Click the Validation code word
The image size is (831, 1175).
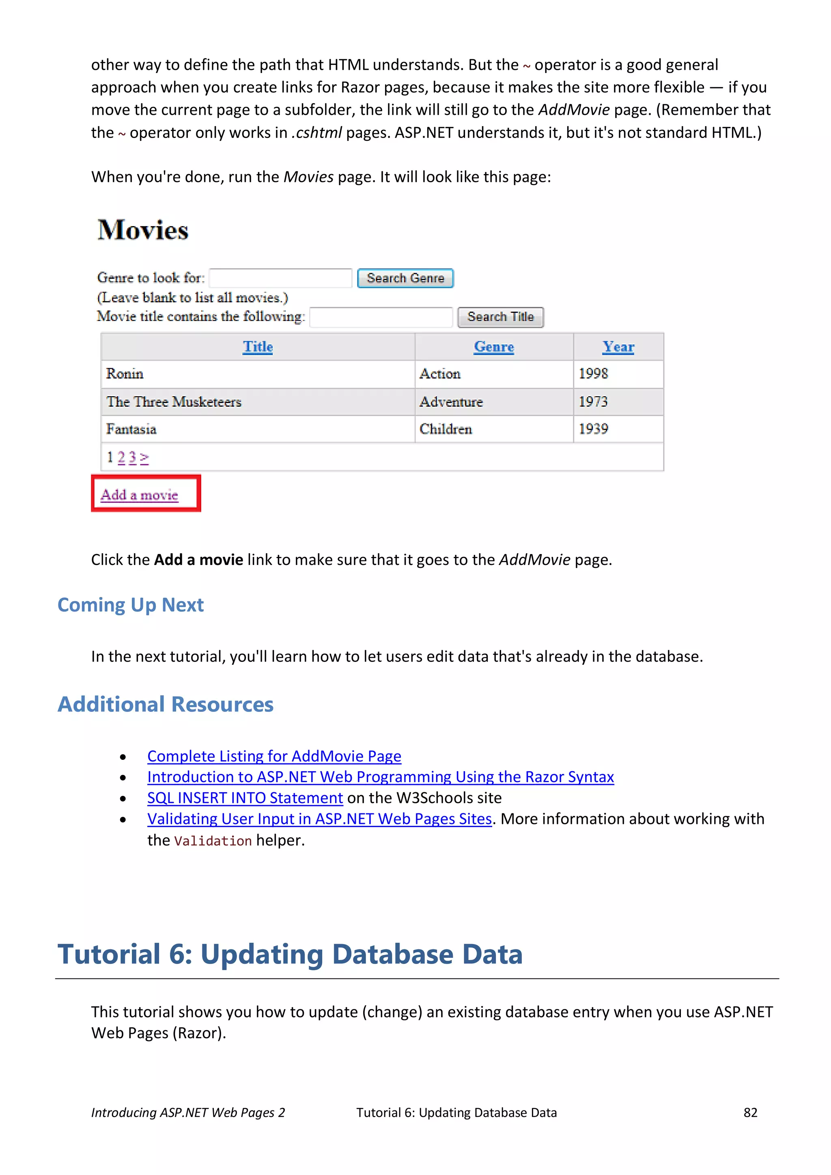[213, 841]
